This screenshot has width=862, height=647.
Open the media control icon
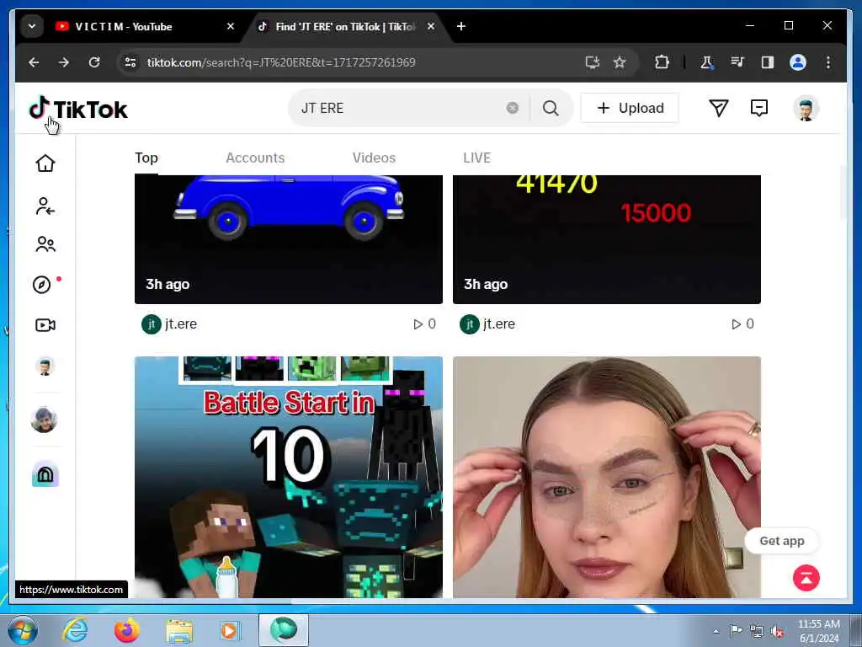coord(737,62)
